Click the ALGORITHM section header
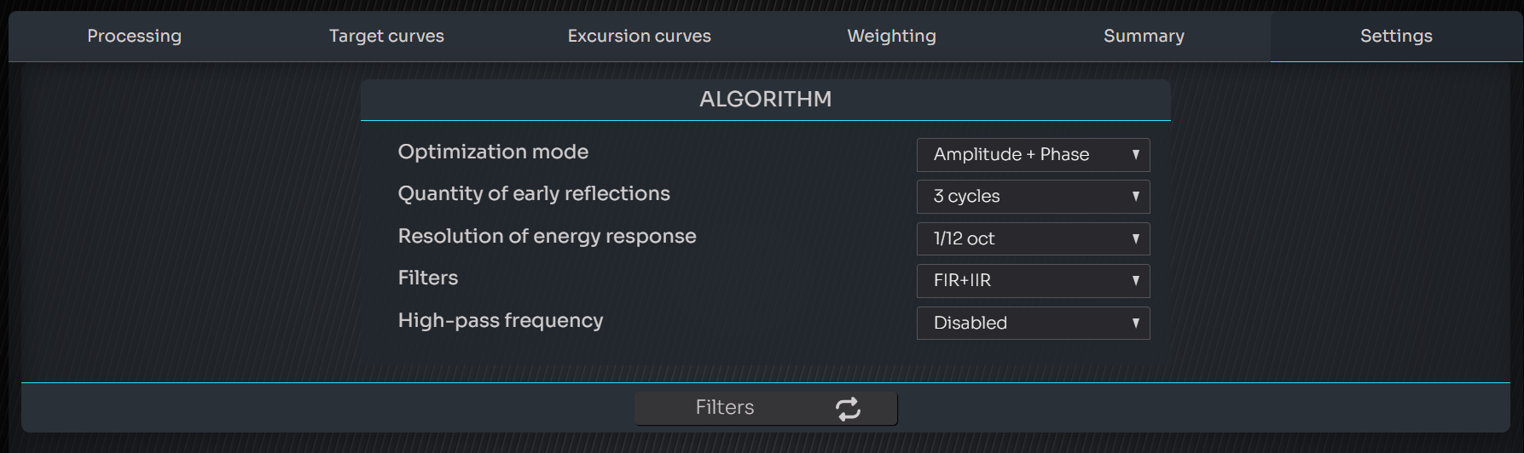This screenshot has width=1524, height=453. tap(765, 100)
